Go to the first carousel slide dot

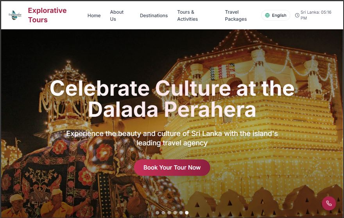click(157, 213)
